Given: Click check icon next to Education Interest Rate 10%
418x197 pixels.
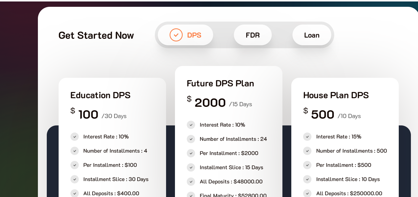Looking at the screenshot, I should click(x=75, y=137).
